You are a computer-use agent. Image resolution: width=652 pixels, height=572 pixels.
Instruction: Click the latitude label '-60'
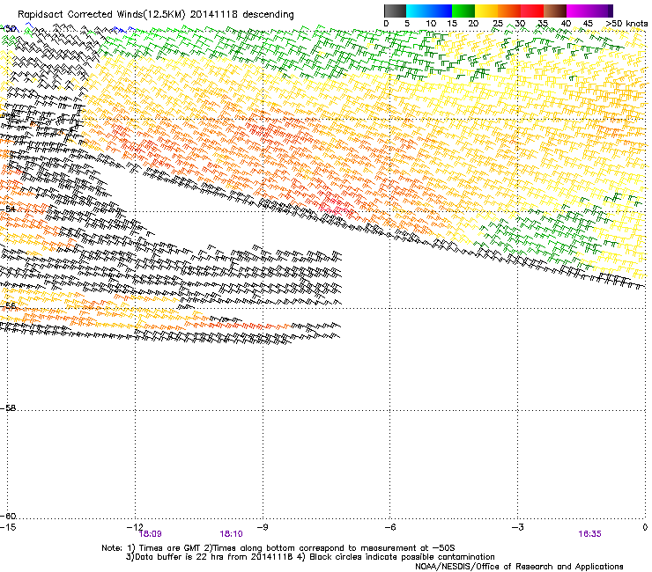[8, 516]
